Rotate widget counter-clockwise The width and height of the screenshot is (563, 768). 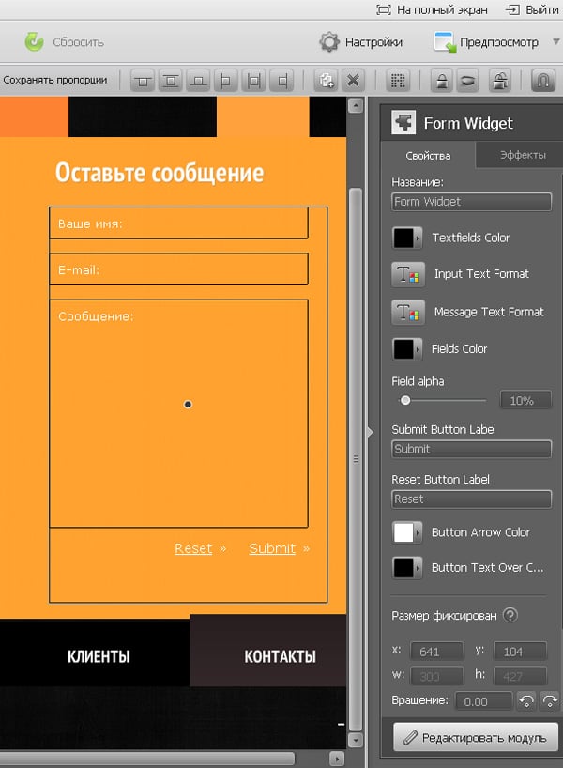coord(527,700)
